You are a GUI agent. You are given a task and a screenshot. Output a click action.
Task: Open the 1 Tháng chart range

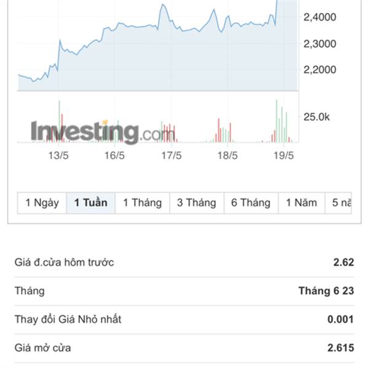[x=142, y=202]
